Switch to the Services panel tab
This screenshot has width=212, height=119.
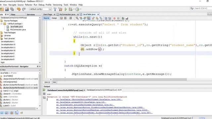coord(31,15)
